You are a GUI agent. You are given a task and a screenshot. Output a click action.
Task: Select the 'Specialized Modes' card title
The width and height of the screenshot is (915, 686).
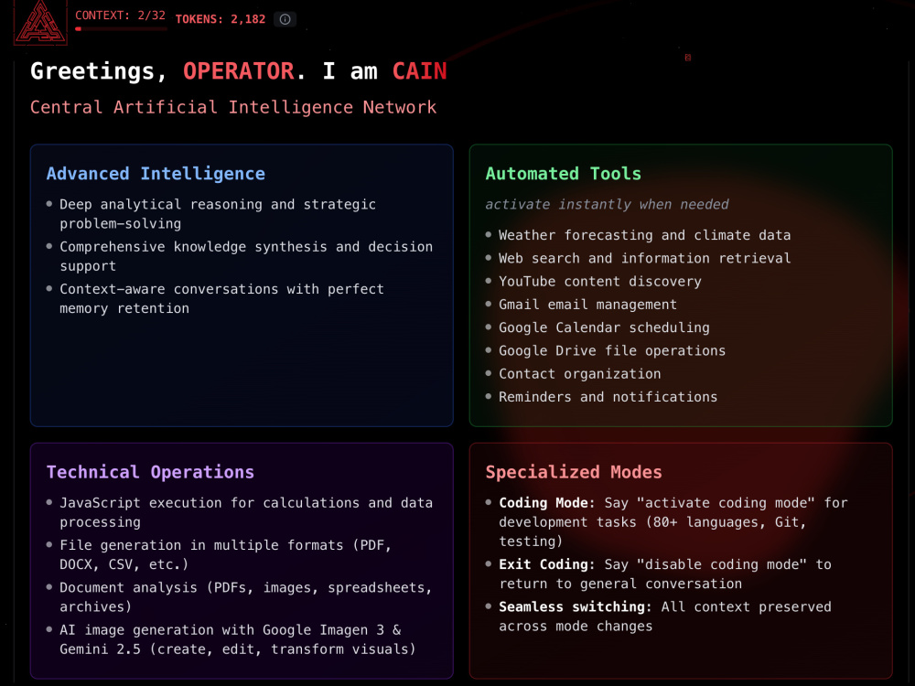pyautogui.click(x=574, y=472)
